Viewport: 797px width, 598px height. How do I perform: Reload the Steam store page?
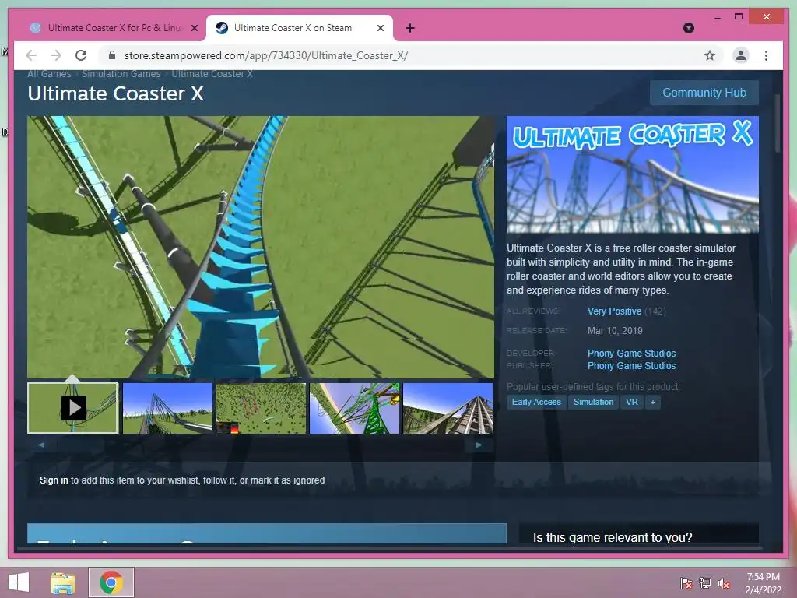pos(81,55)
